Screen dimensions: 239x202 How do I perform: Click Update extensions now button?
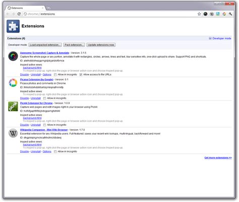pos(101,45)
